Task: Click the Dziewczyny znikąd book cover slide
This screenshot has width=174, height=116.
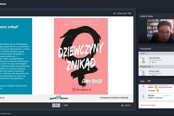Action: pyautogui.click(x=81, y=56)
